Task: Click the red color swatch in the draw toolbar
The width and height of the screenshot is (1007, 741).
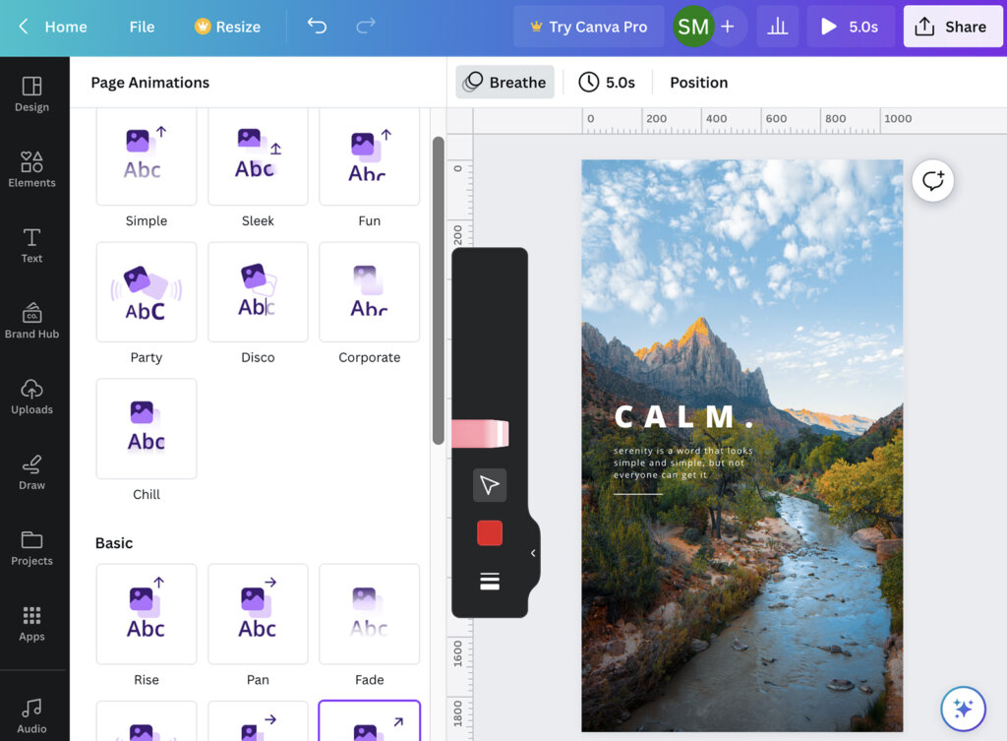Action: pos(489,532)
